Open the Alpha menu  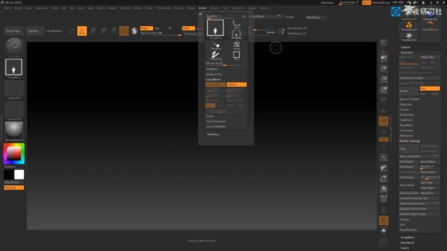pos(8,8)
